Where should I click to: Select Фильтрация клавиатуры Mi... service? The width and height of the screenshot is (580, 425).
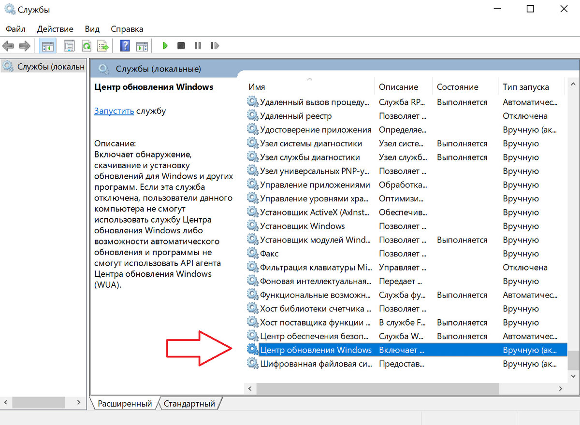click(316, 267)
